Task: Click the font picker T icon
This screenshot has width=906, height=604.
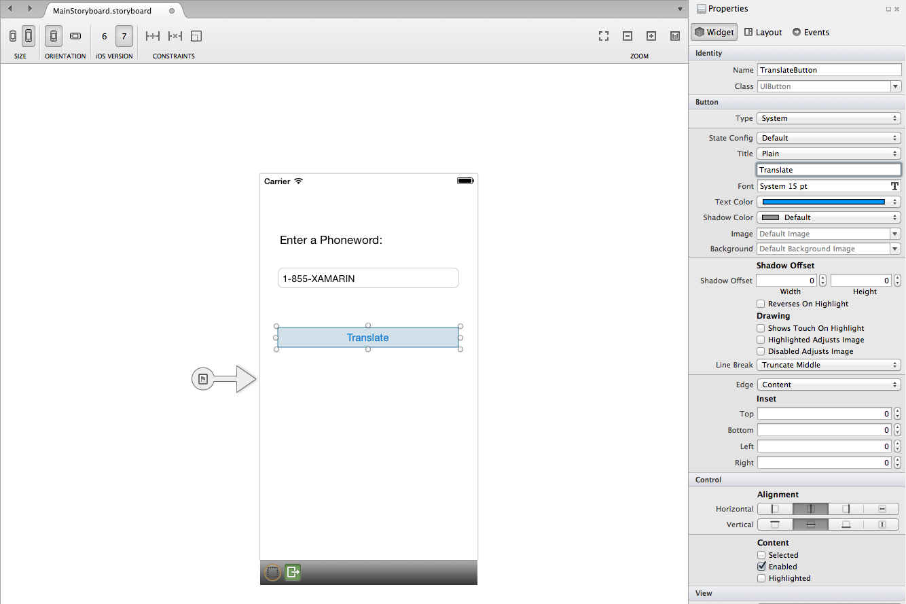Action: (894, 186)
